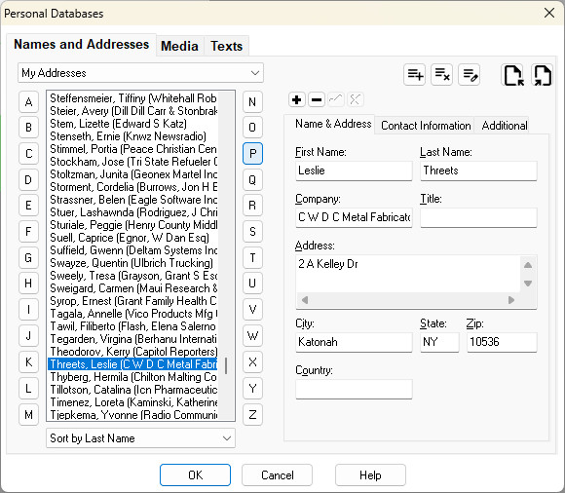The height and width of the screenshot is (493, 565).
Task: Remove the entry with the minus icon
Action: 317,99
